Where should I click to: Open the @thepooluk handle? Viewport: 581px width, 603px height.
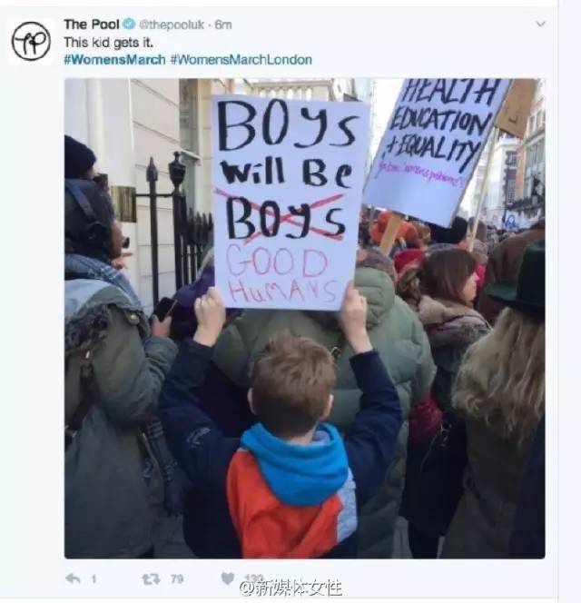click(x=172, y=25)
